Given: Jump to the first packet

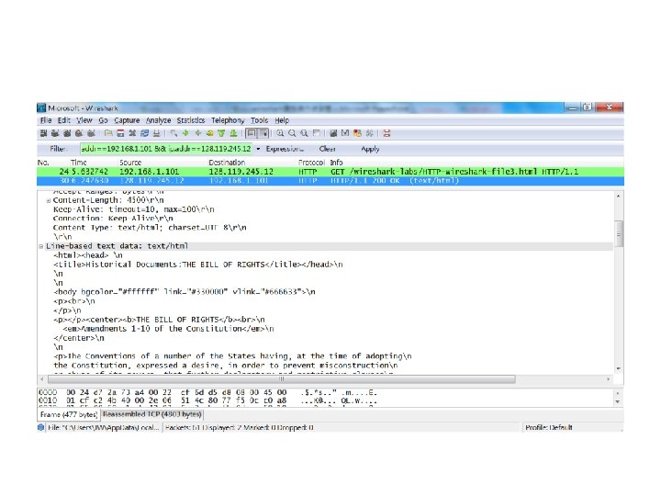Looking at the screenshot, I should click(221, 134).
